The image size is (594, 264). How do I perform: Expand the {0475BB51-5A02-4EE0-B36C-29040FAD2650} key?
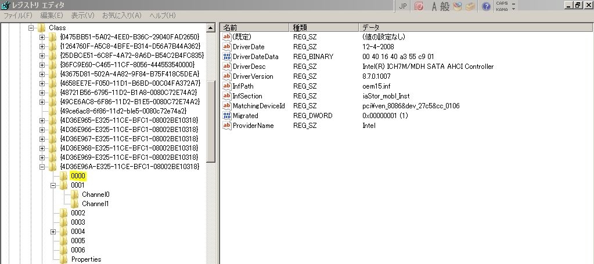pos(42,37)
